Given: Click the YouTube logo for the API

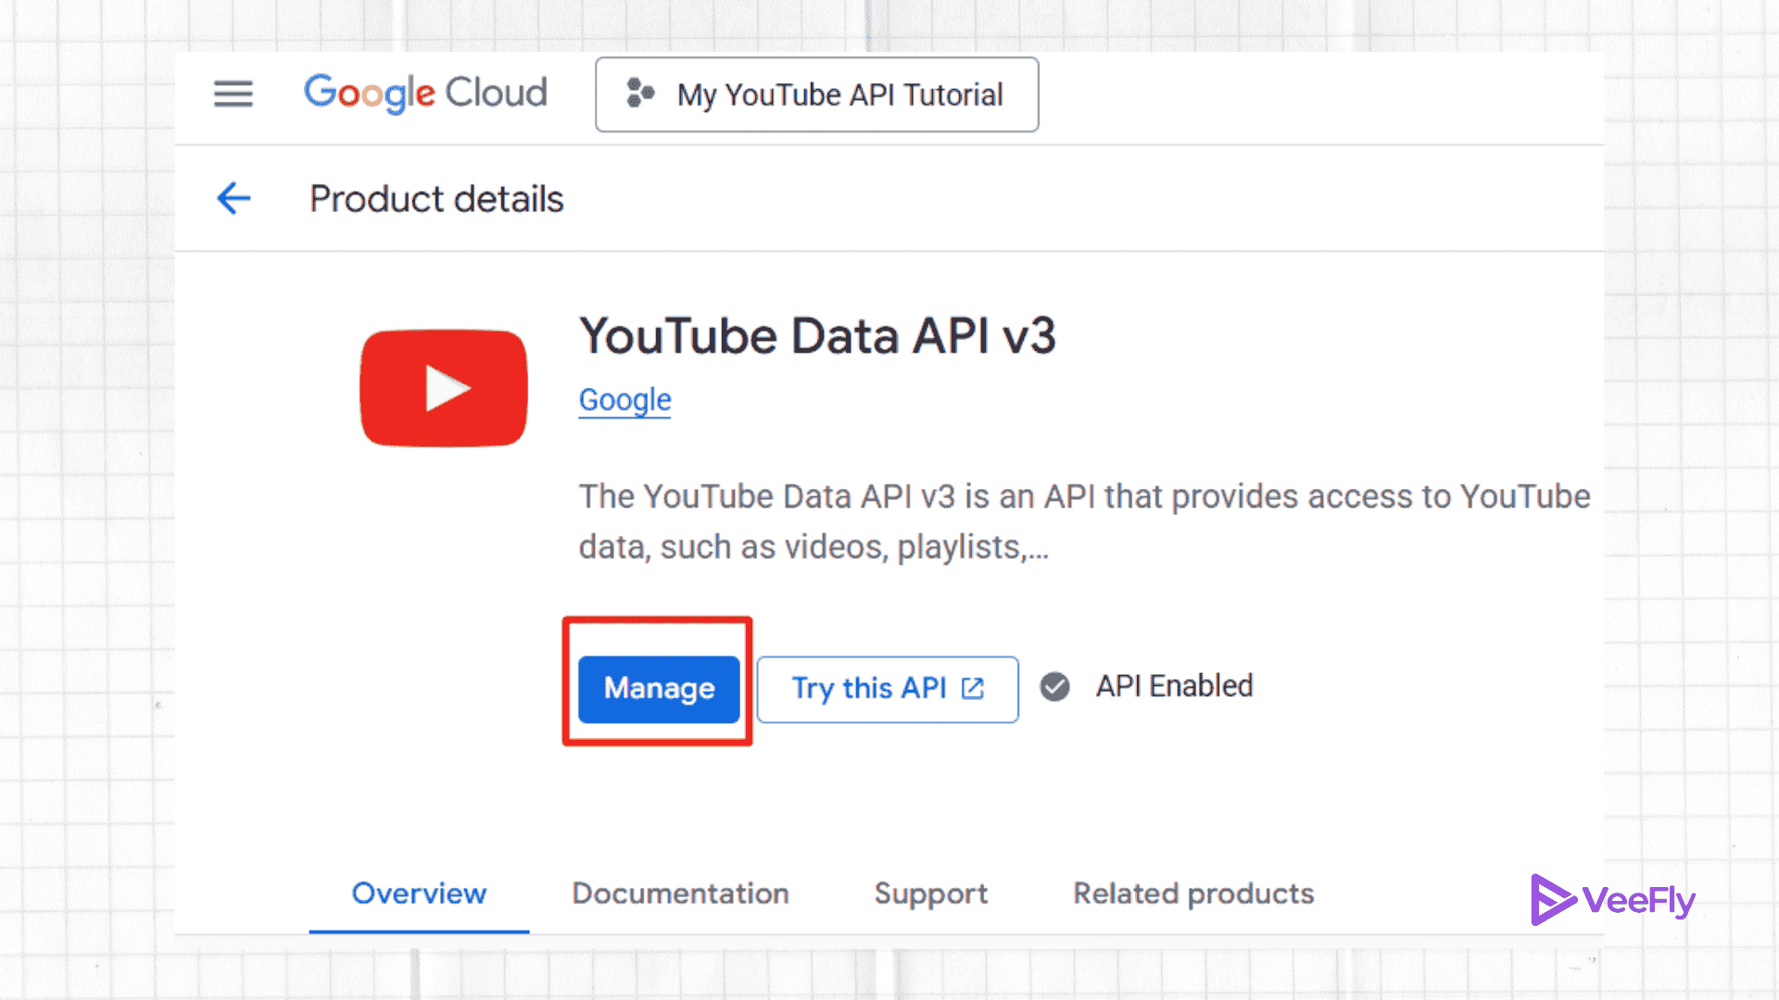Looking at the screenshot, I should click(x=443, y=388).
